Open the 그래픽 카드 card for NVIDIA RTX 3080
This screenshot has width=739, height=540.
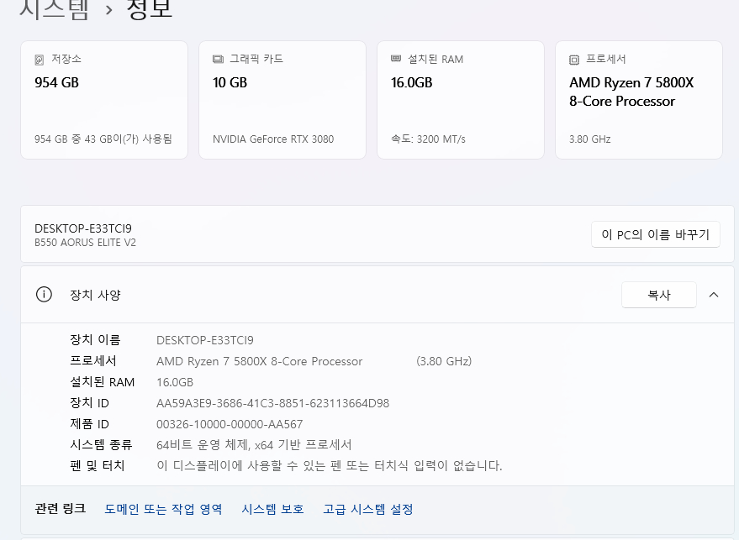coord(282,99)
